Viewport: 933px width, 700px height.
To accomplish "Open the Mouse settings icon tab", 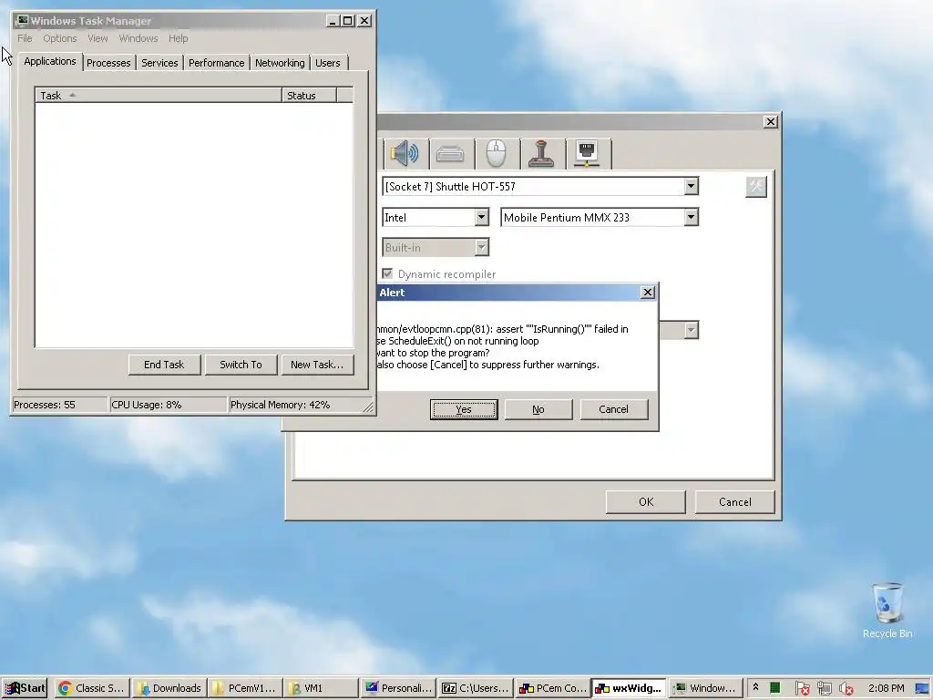I will tap(497, 153).
